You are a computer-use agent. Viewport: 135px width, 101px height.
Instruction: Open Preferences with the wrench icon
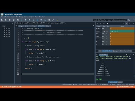[x=53, y=20]
